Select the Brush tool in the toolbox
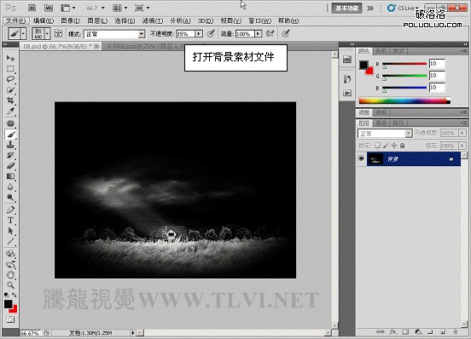The image size is (471, 339). [x=10, y=135]
